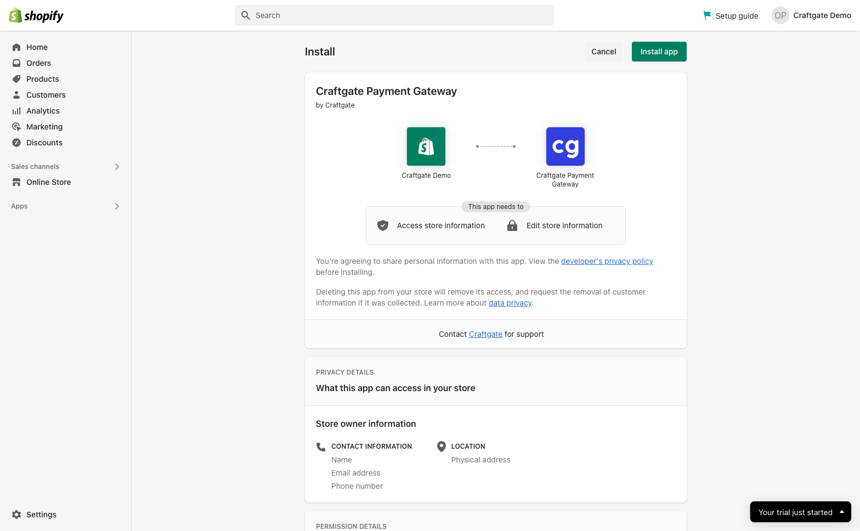860x531 pixels.
Task: Click the green Shopify store app tile
Action: pos(426,146)
